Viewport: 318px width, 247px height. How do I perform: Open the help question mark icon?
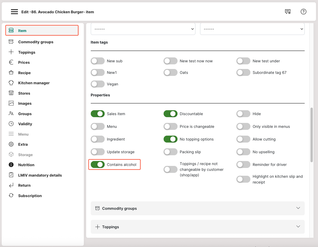303,12
